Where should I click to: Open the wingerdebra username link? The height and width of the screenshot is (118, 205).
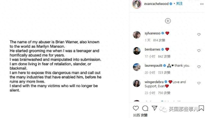tap(154, 82)
